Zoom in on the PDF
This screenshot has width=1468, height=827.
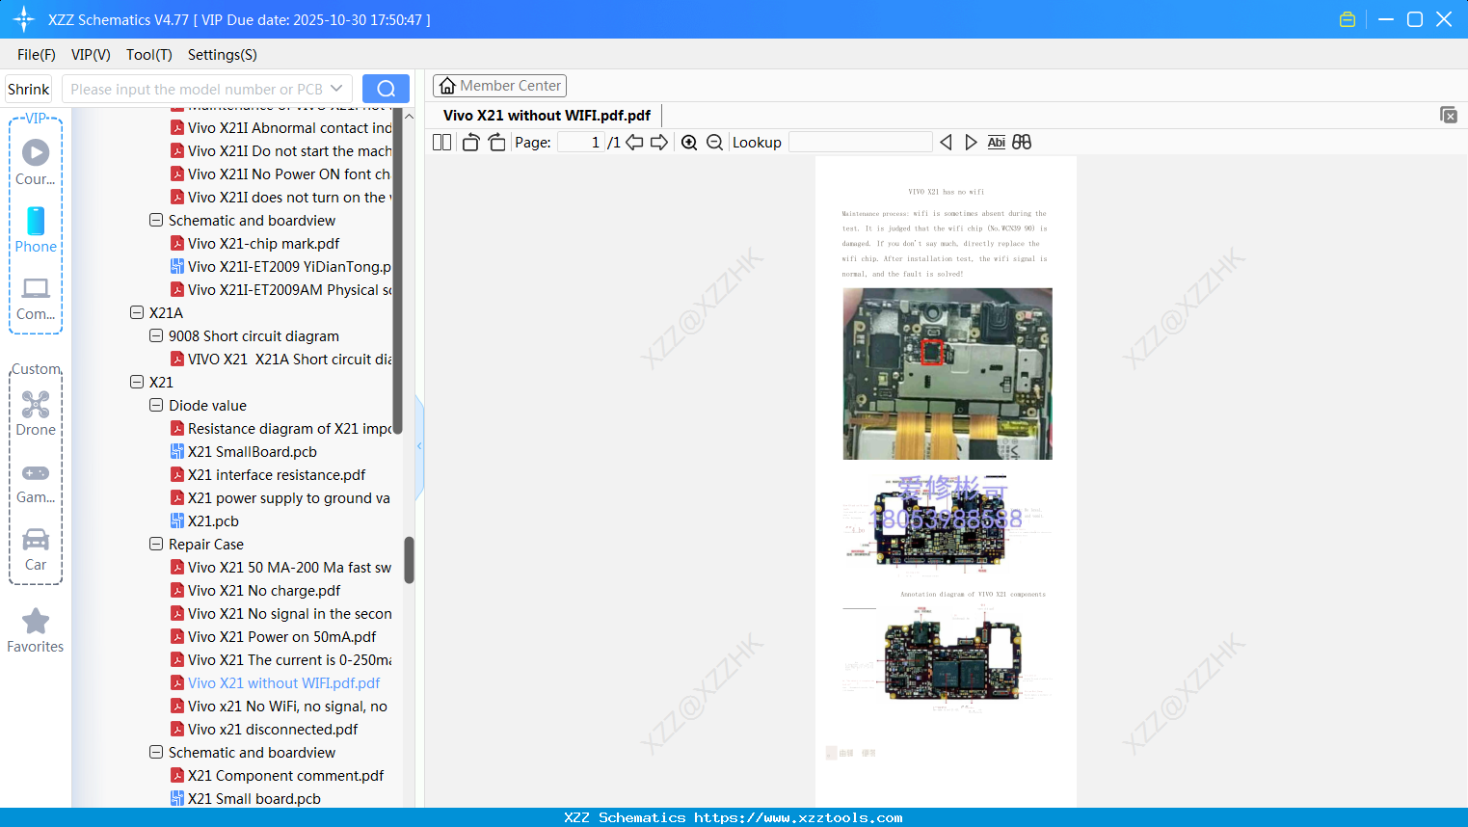[x=689, y=143]
